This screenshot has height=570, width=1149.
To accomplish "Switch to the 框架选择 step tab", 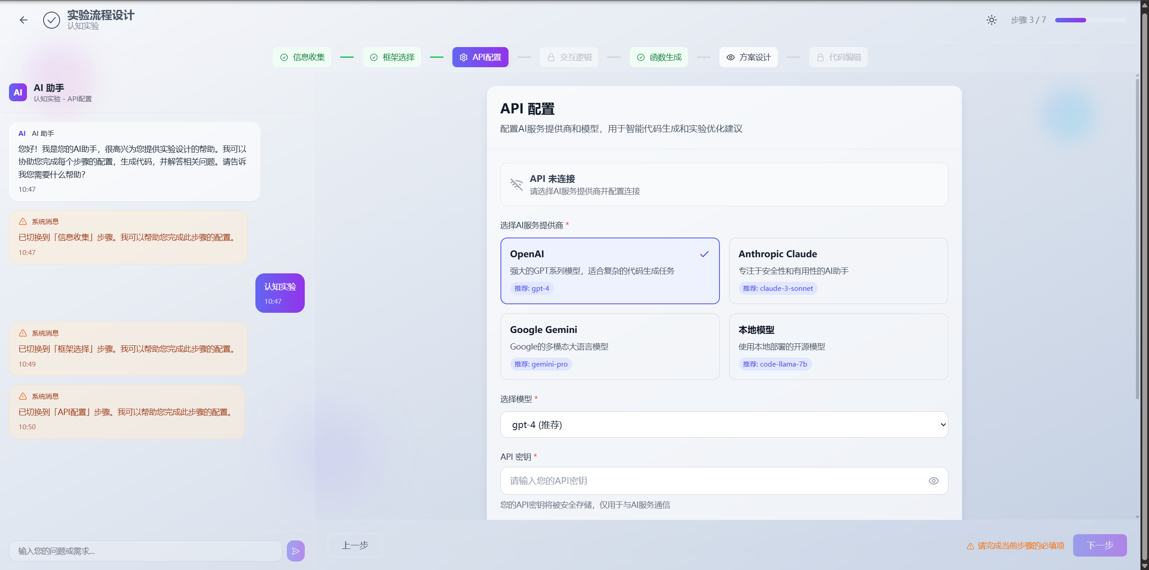I will pos(392,57).
